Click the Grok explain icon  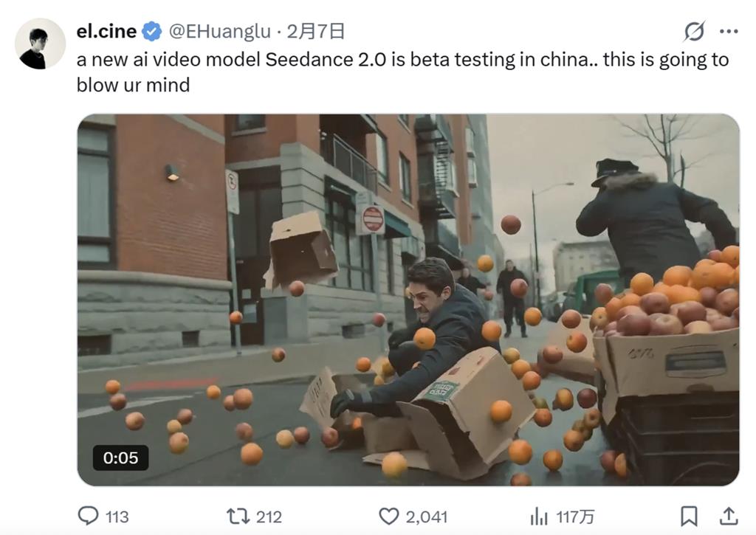click(694, 31)
